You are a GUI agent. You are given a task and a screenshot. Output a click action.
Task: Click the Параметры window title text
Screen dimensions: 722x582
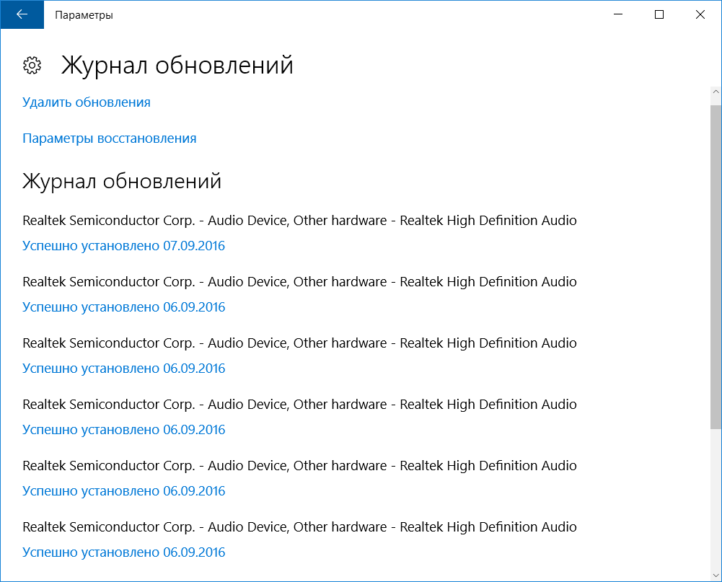pos(84,15)
